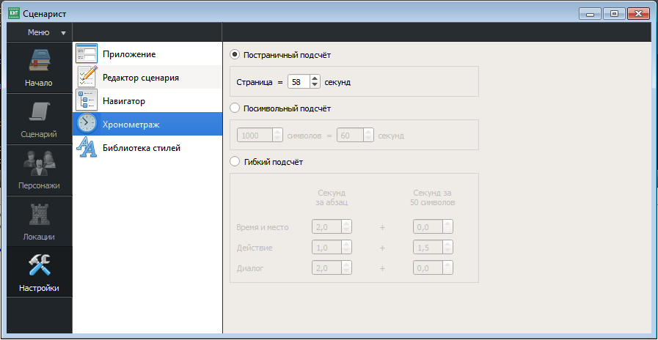This screenshot has width=658, height=340.
Task: Open the Библиотека стилей settings page
Action: [x=147, y=147]
